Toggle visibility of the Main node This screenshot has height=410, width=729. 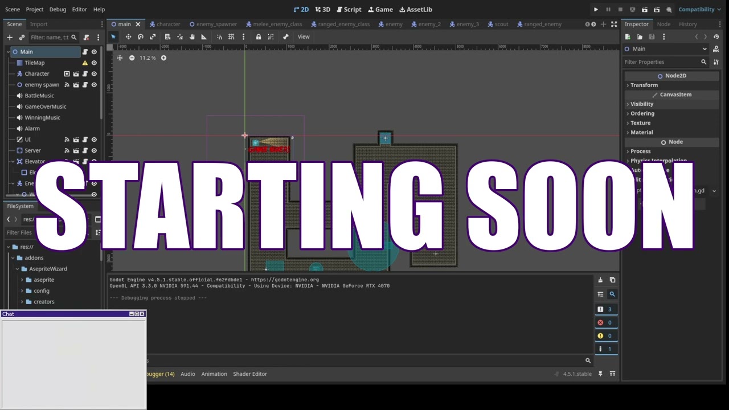[x=94, y=52]
